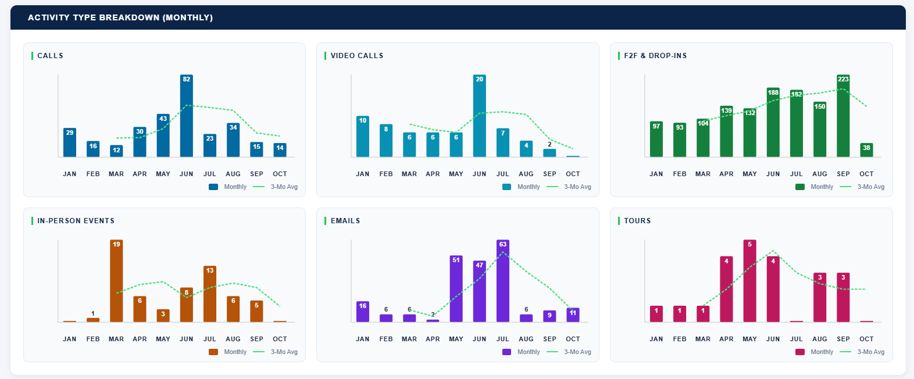Click the JUN axis label in Video Calls chart
This screenshot has height=379, width=914.
480,174
